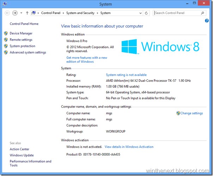Expand the chevron before Control Panel
The height and width of the screenshot is (176, 213).
click(x=38, y=13)
